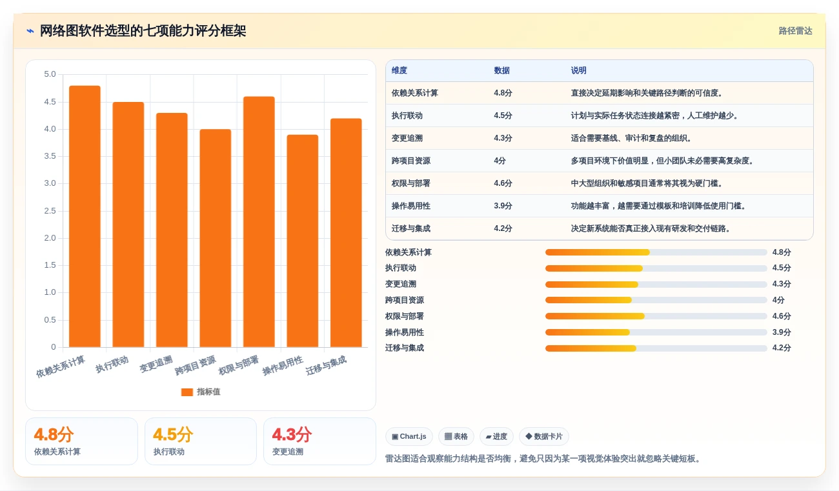Screen dimensions: 839x491
Task: Click the 说明 column header
Action: tap(579, 71)
